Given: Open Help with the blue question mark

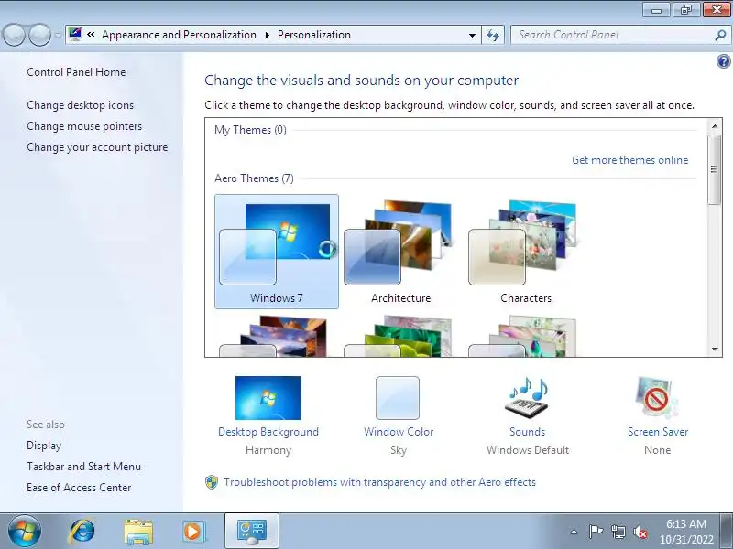Looking at the screenshot, I should (x=723, y=61).
